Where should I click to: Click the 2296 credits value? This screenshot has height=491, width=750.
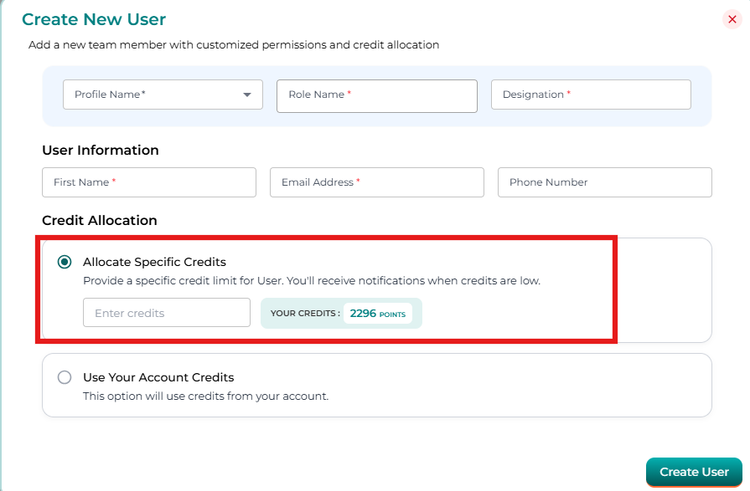(363, 313)
